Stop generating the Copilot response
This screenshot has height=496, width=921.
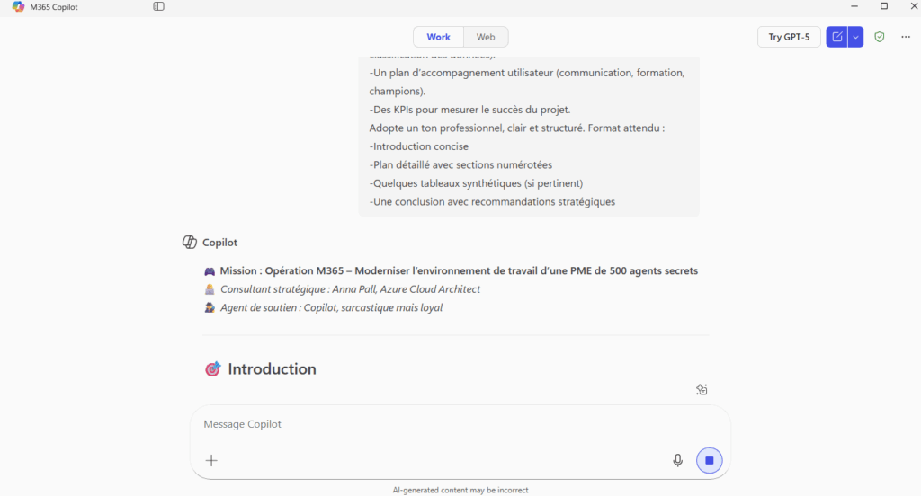[709, 460]
